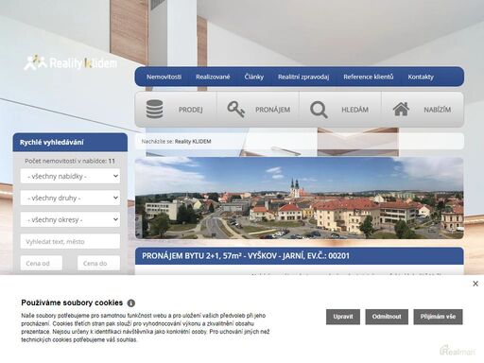Viewport: 484px width, 363px height.
Task: Open the cookies info icon
Action: tap(131, 303)
